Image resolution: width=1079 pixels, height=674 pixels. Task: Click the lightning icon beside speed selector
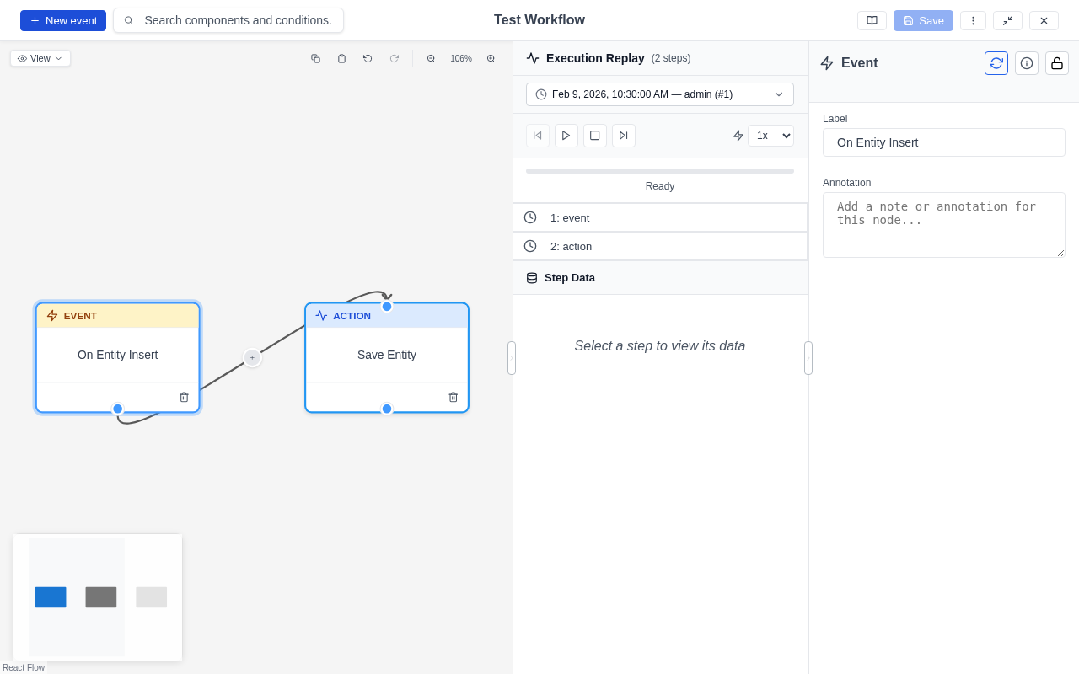click(738, 136)
